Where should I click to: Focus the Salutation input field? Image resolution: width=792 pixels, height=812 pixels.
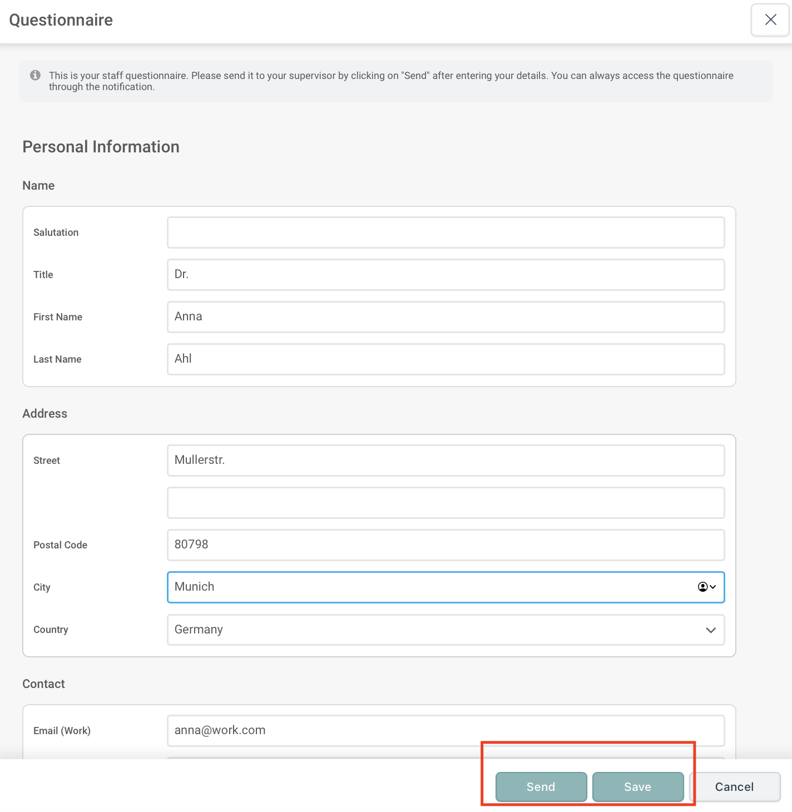click(x=446, y=232)
